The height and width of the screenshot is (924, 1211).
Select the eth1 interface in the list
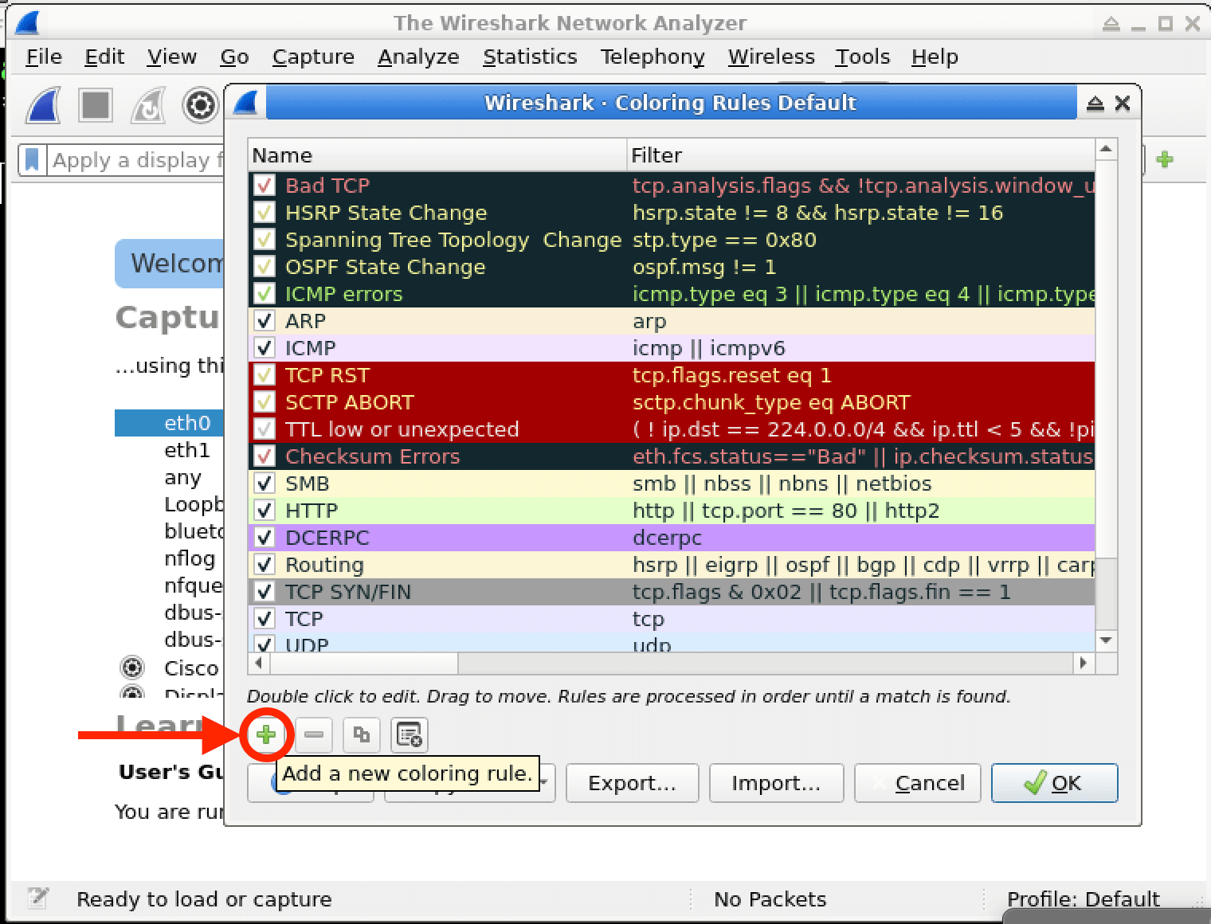(187, 450)
